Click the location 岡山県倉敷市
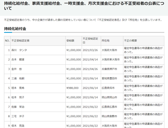 click(109, 116)
